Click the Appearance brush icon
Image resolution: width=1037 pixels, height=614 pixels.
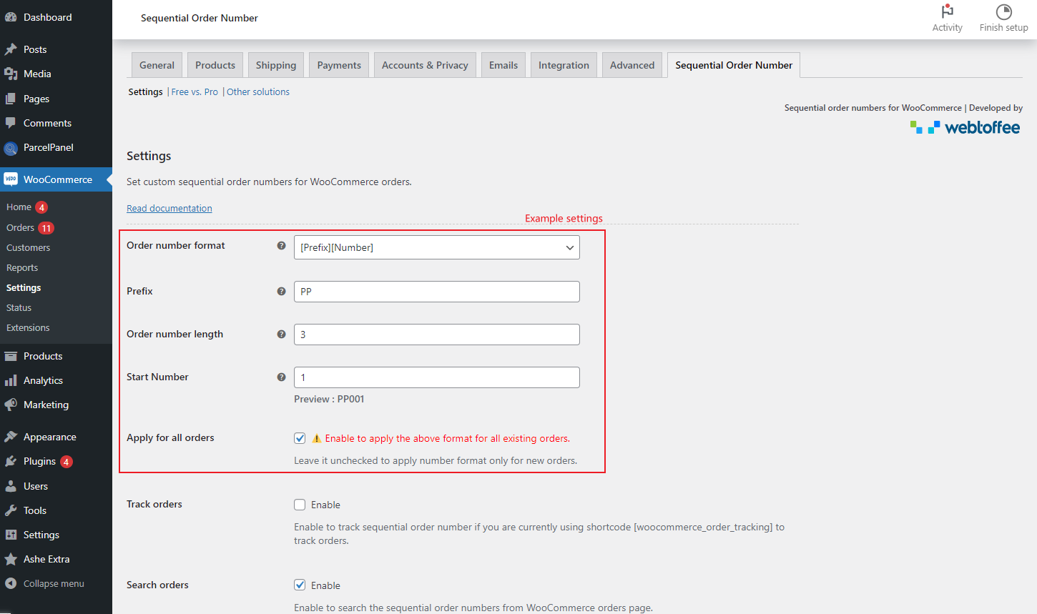click(11, 437)
